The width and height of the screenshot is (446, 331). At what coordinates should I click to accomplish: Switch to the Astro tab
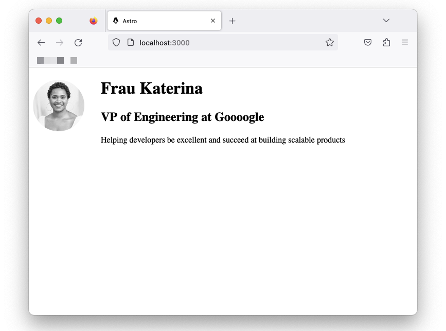154,21
